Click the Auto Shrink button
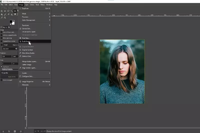Viewport: 200px width, 133px height. [9, 77]
